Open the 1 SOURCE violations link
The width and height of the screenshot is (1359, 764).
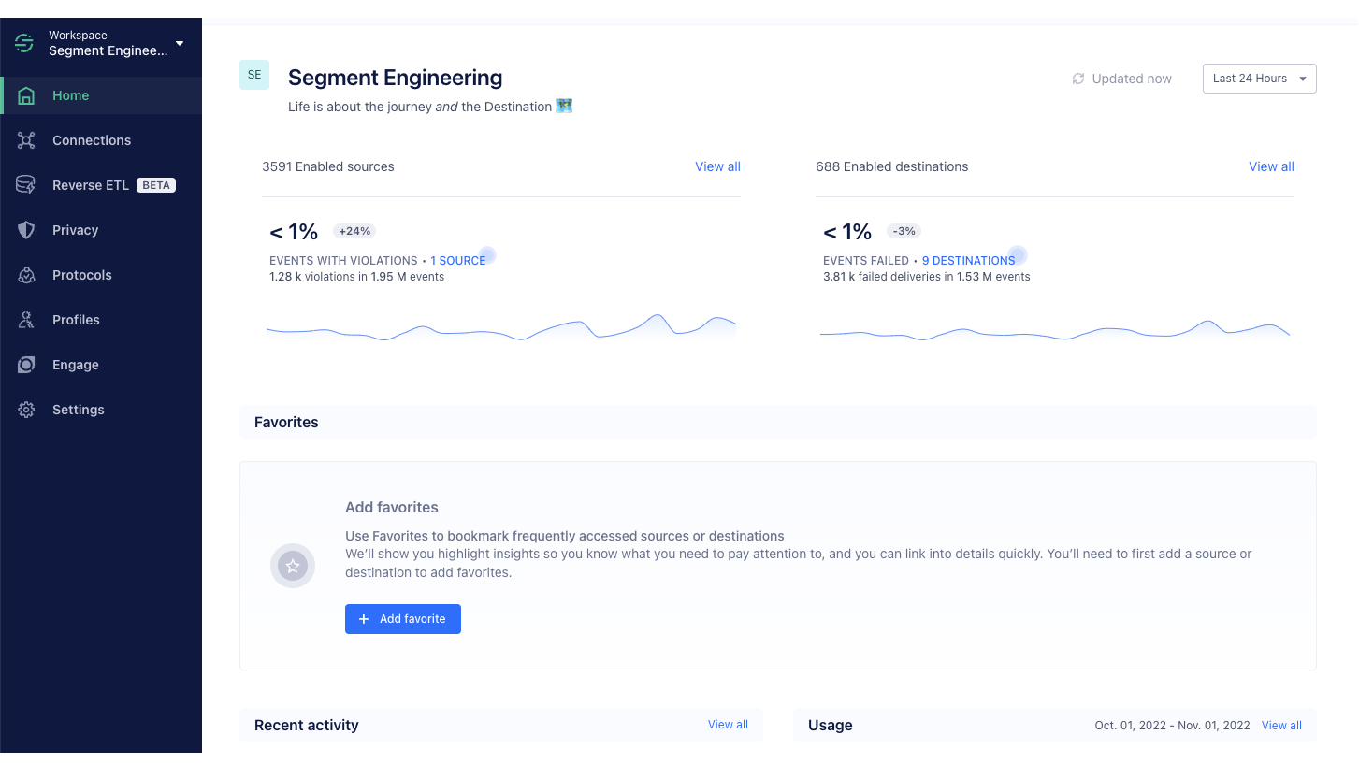pos(457,261)
